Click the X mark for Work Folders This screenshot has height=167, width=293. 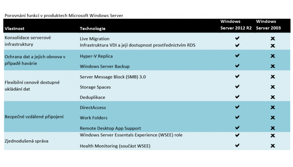[273, 118]
